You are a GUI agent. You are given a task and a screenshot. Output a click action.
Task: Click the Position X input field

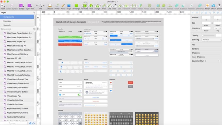206,18
